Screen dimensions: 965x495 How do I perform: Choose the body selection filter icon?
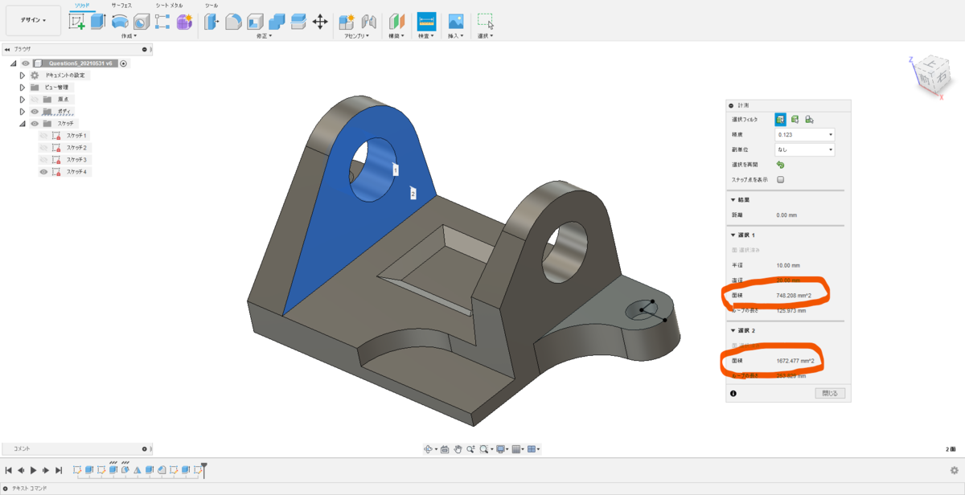[795, 119]
